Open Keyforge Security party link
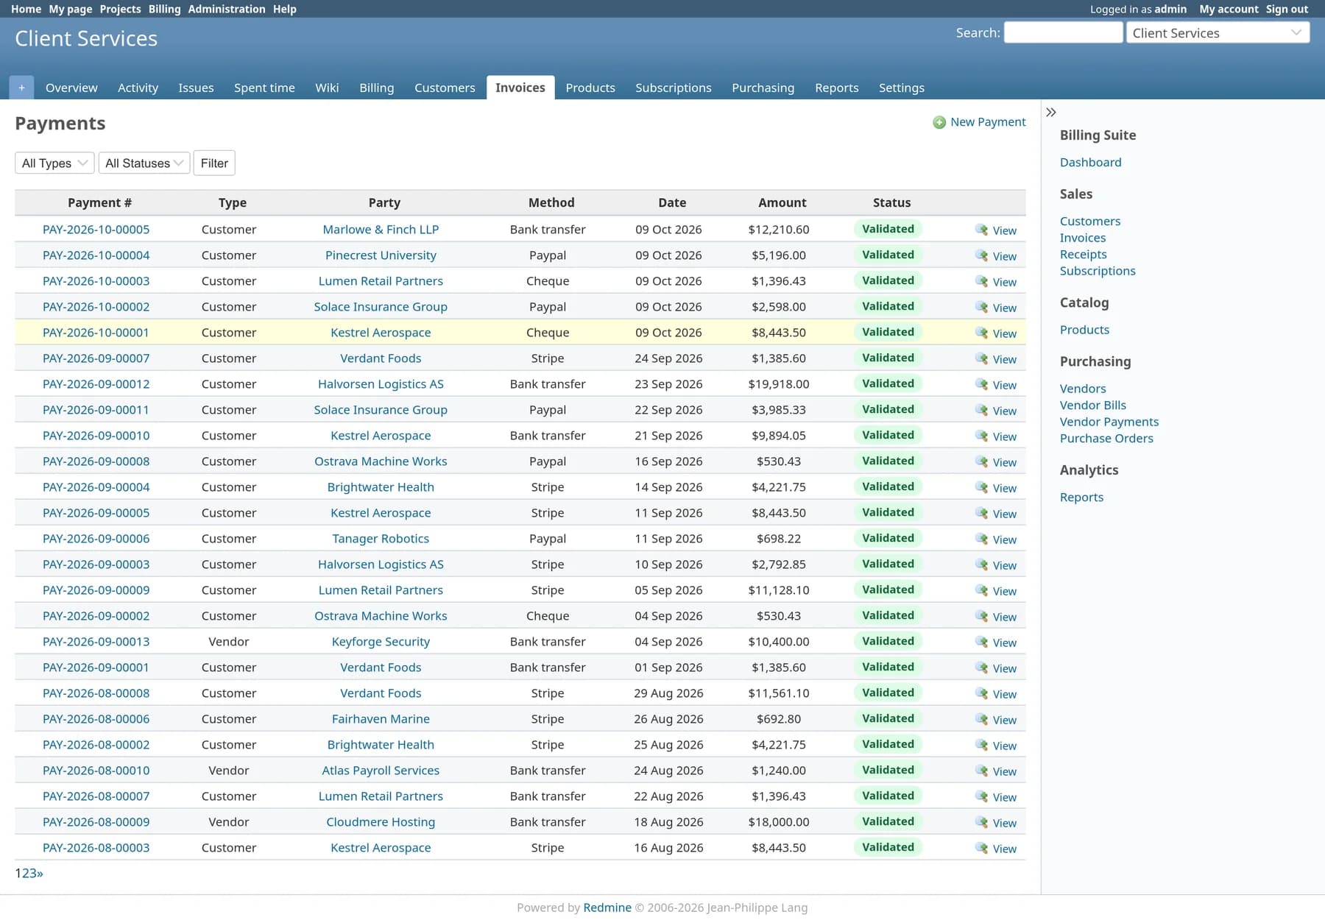This screenshot has height=920, width=1325. (381, 642)
